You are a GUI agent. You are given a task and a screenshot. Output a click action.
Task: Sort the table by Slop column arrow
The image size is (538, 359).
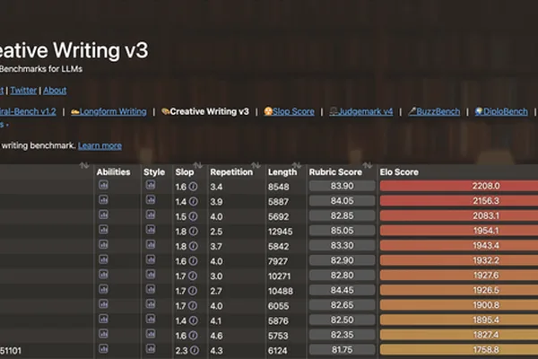pos(197,165)
